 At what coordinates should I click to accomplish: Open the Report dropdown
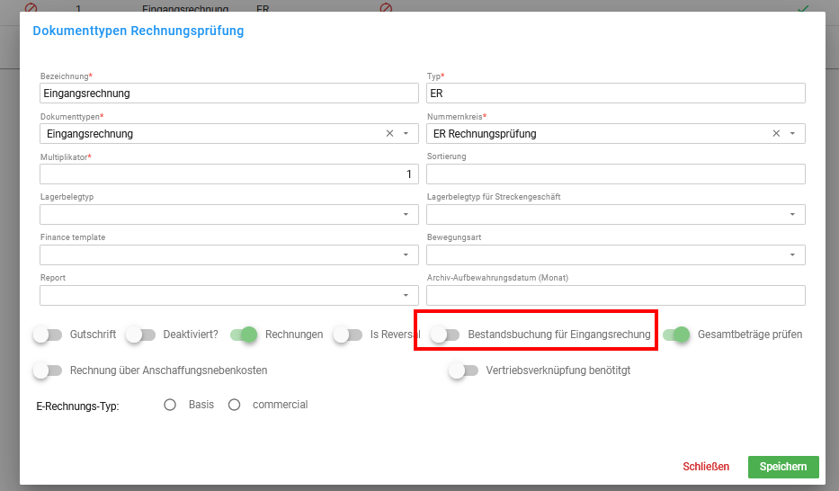click(406, 296)
